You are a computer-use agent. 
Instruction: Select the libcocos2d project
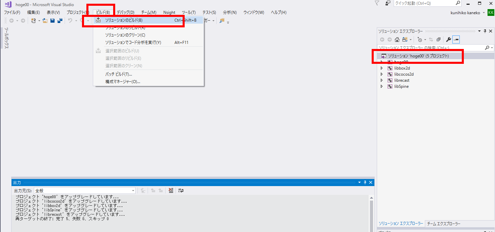404,74
